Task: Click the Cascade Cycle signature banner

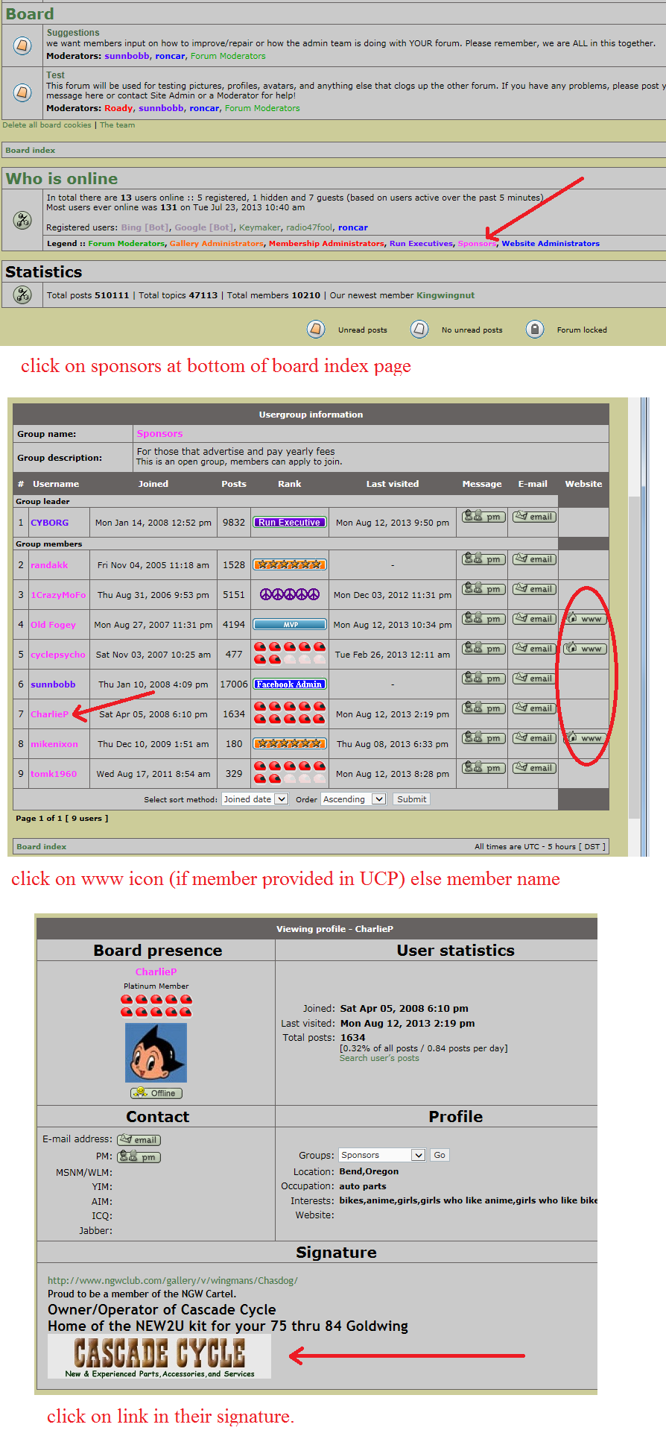Action: tap(159, 1356)
